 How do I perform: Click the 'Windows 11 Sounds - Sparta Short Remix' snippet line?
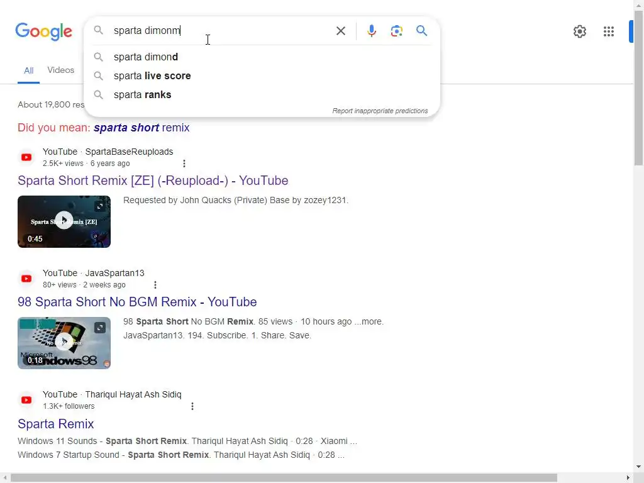point(187,441)
